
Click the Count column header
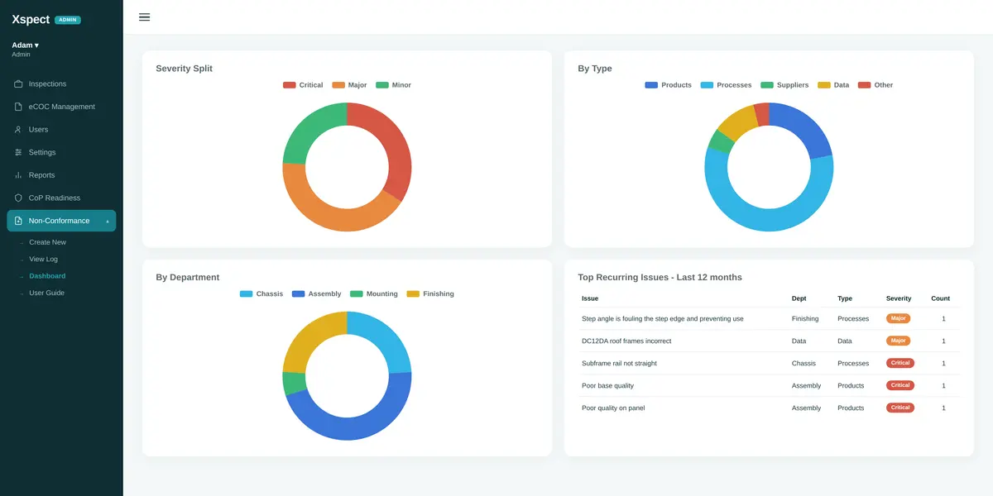click(940, 298)
